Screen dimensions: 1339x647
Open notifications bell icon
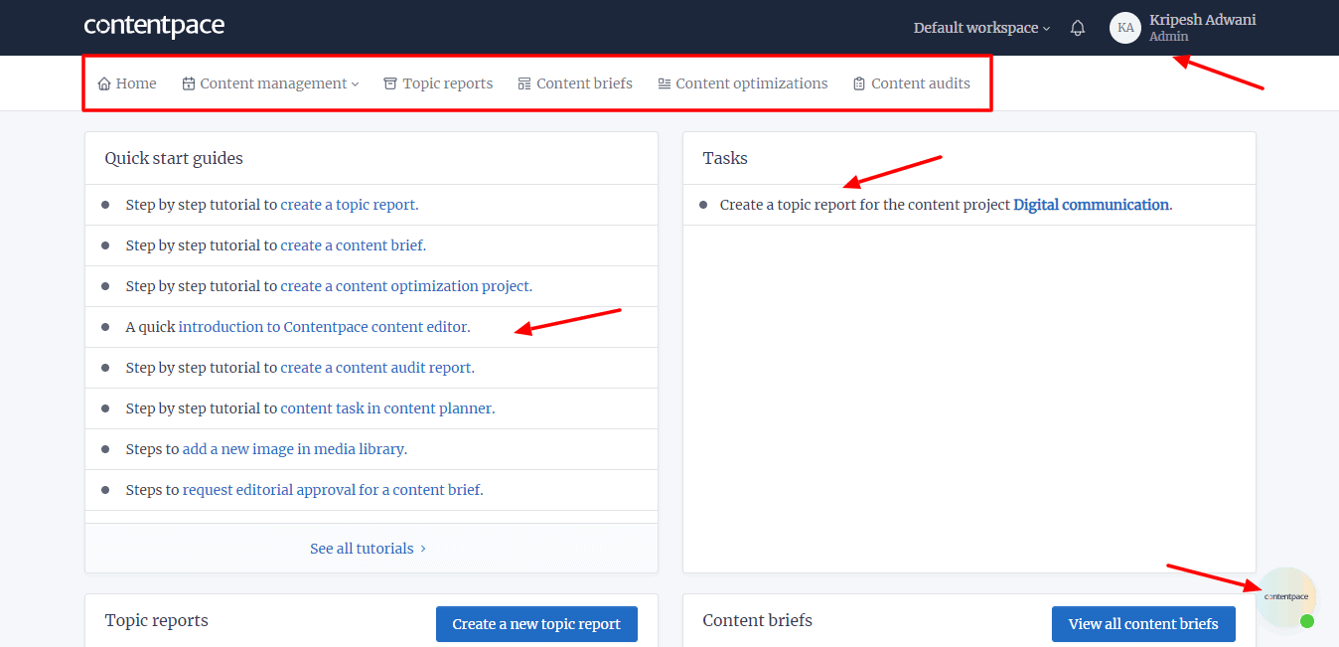coord(1078,28)
